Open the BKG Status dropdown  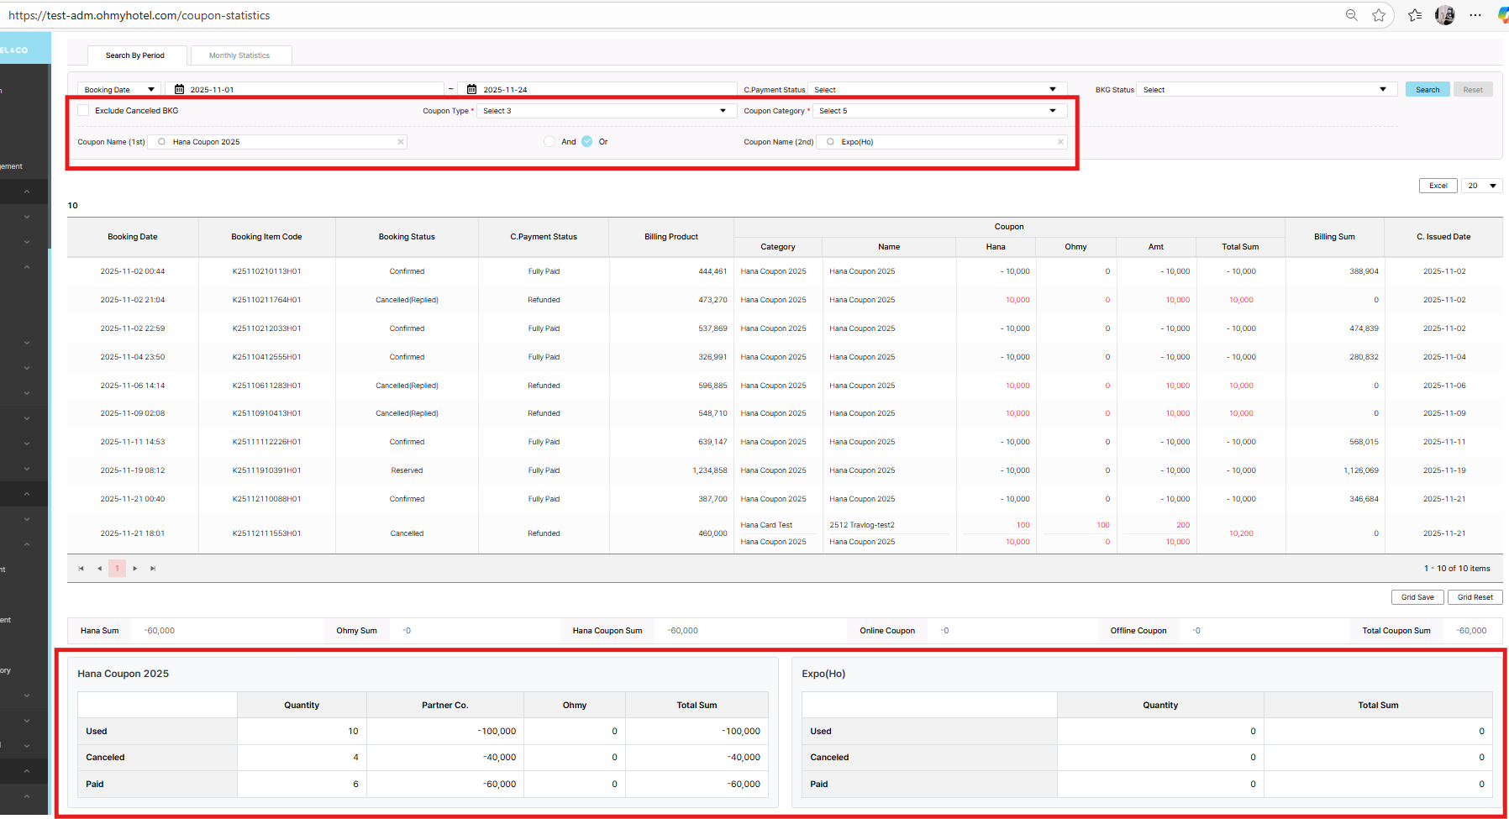(x=1266, y=90)
